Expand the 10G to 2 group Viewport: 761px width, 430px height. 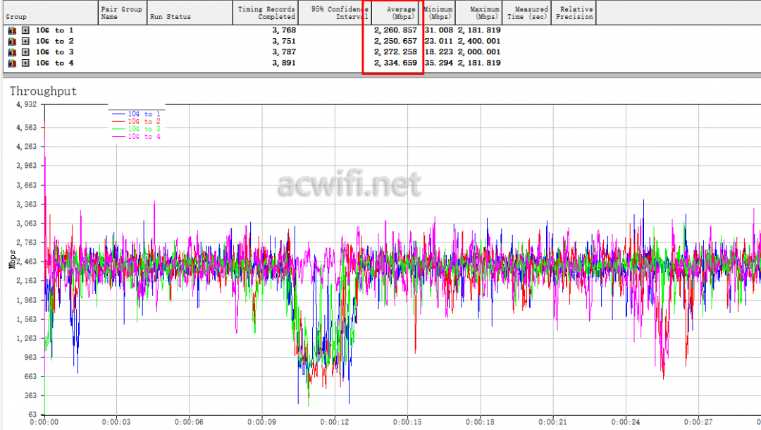click(x=25, y=41)
